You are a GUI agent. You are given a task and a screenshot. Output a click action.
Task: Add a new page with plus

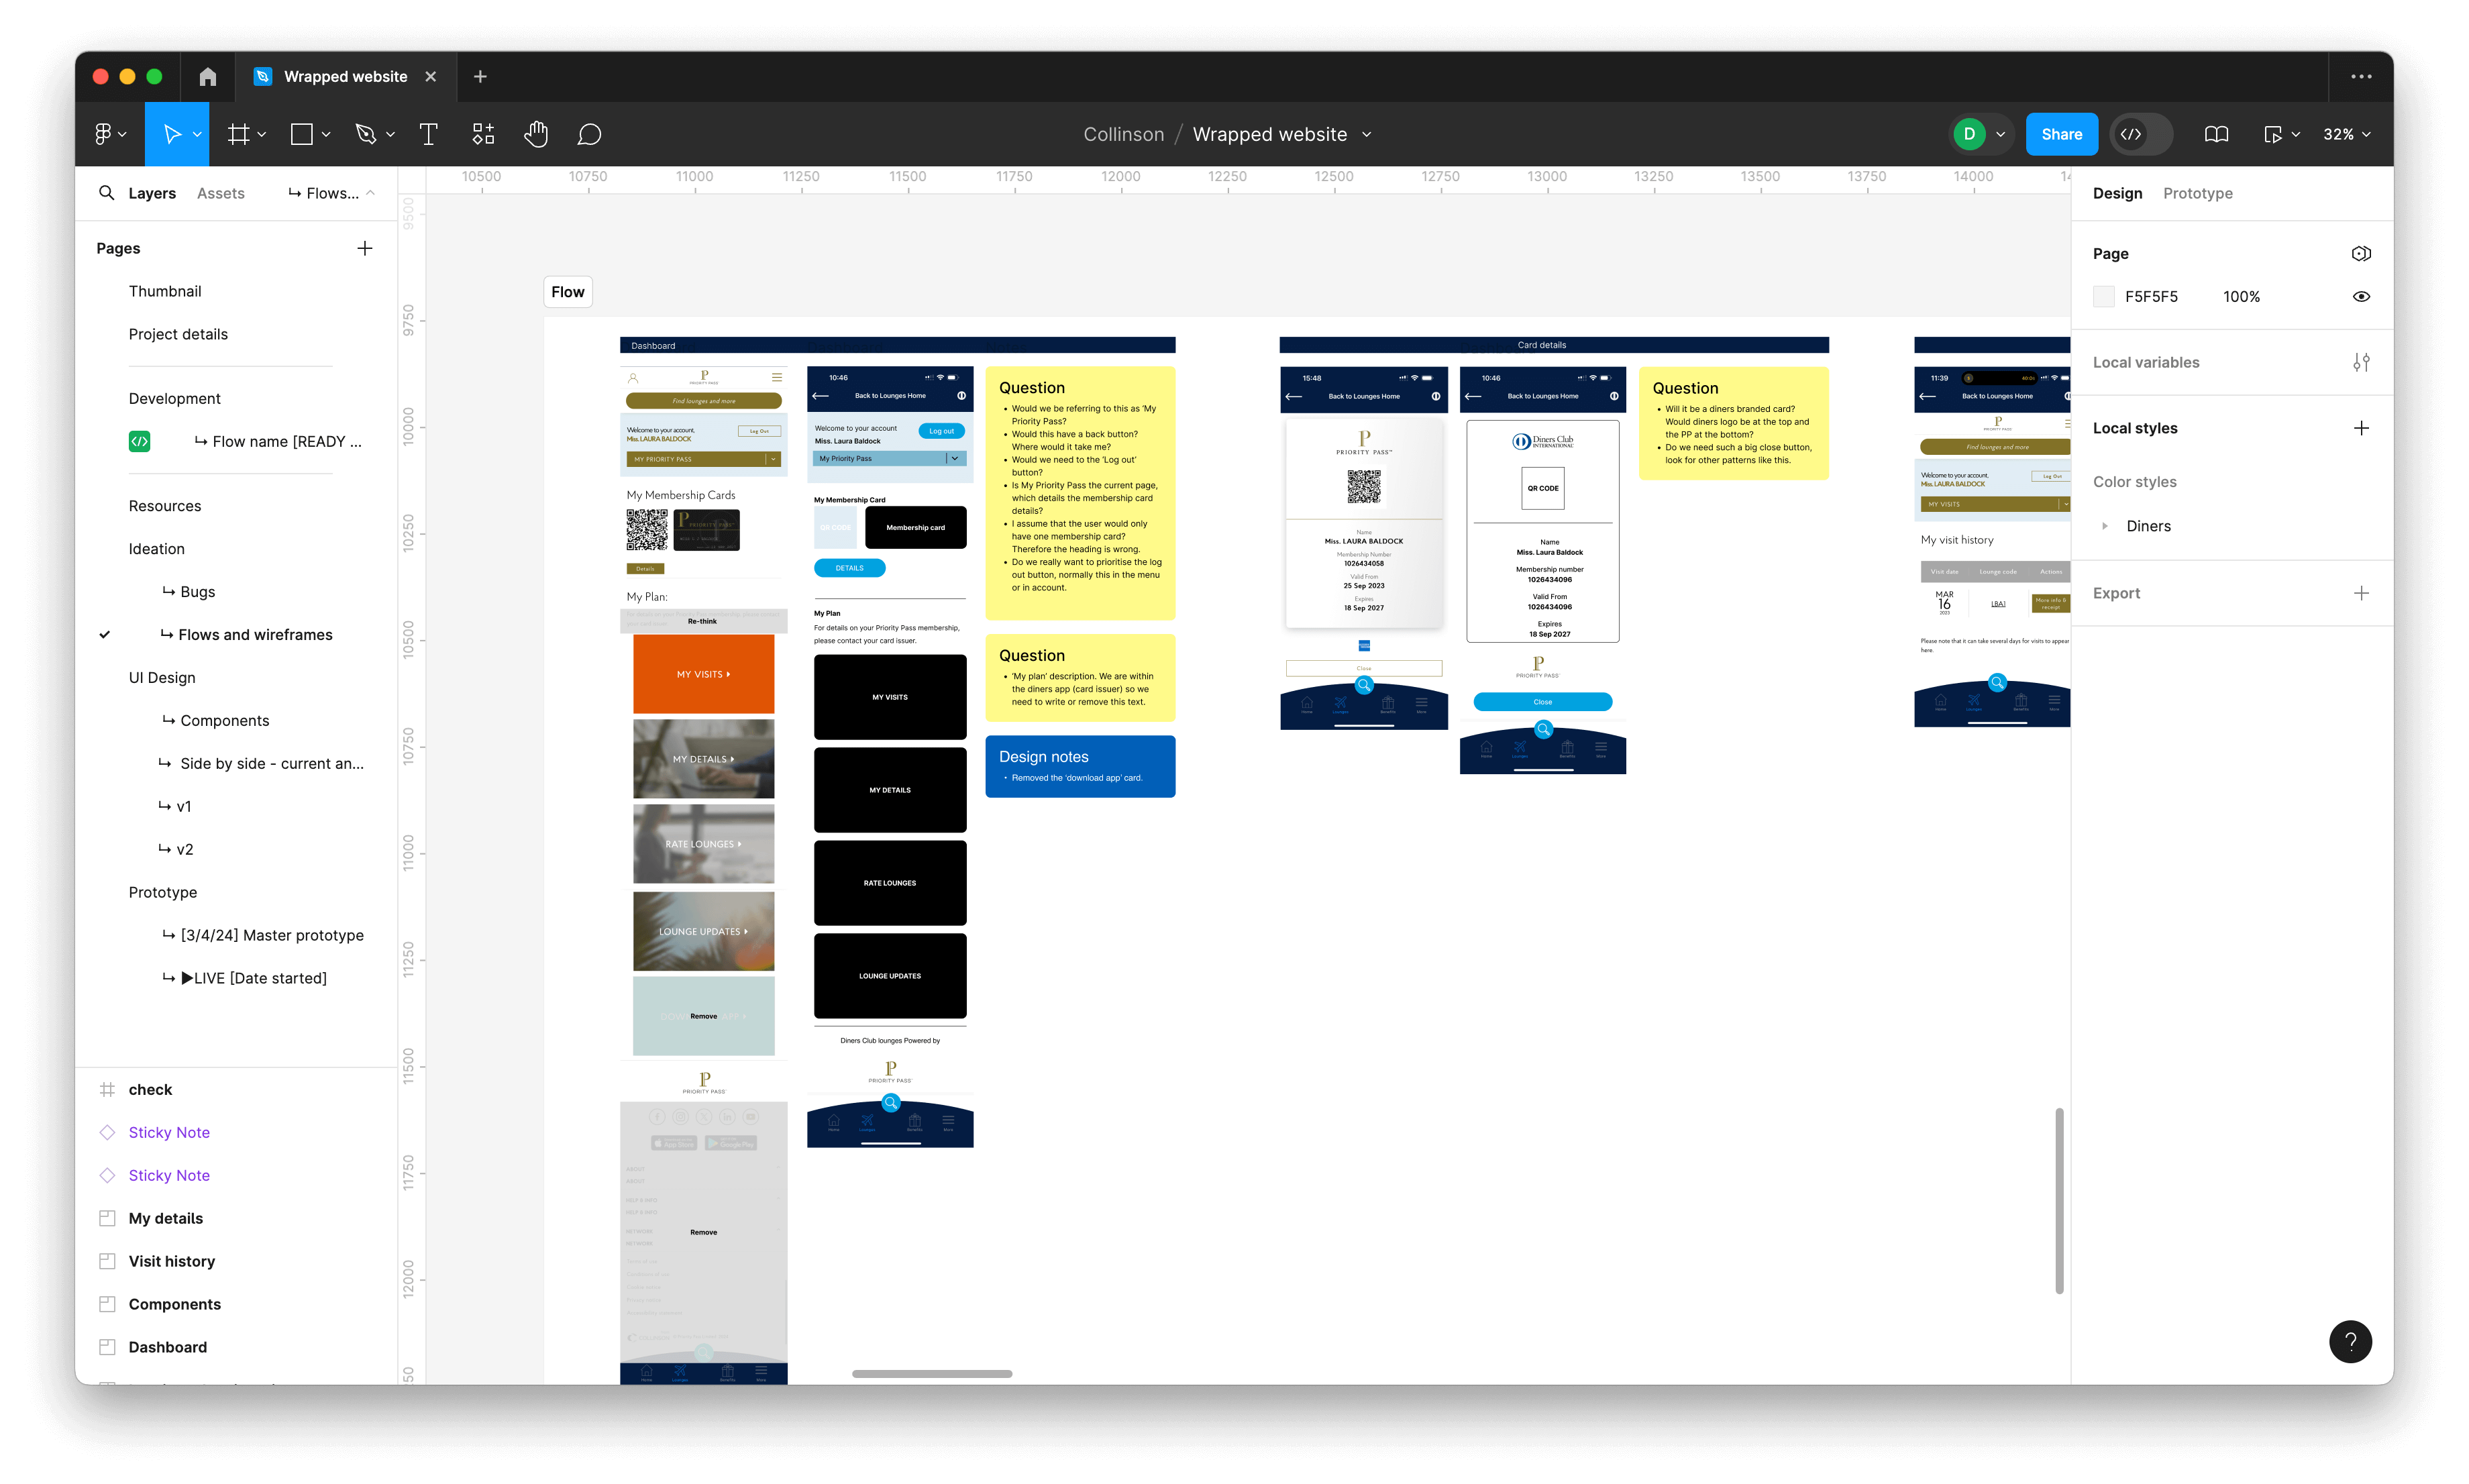coord(365,248)
